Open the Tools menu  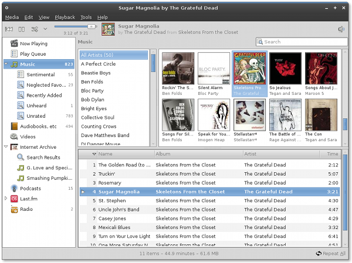(x=86, y=17)
